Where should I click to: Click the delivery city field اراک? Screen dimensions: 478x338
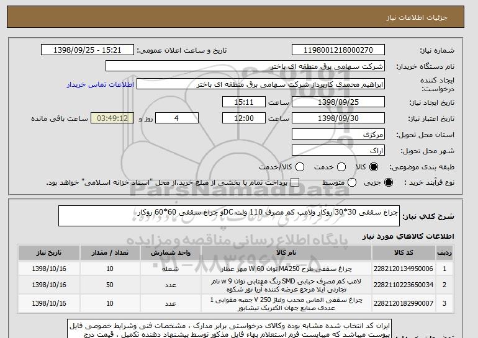[x=338, y=151]
